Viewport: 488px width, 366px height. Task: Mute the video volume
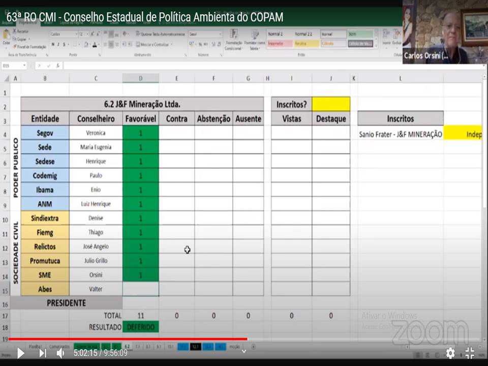60,353
